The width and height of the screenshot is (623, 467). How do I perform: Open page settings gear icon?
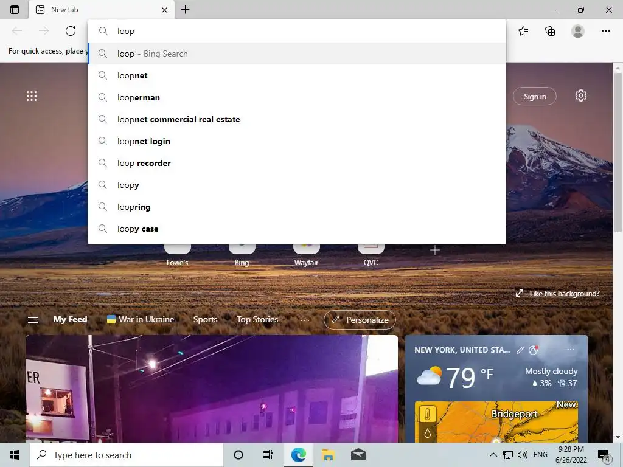pos(581,95)
